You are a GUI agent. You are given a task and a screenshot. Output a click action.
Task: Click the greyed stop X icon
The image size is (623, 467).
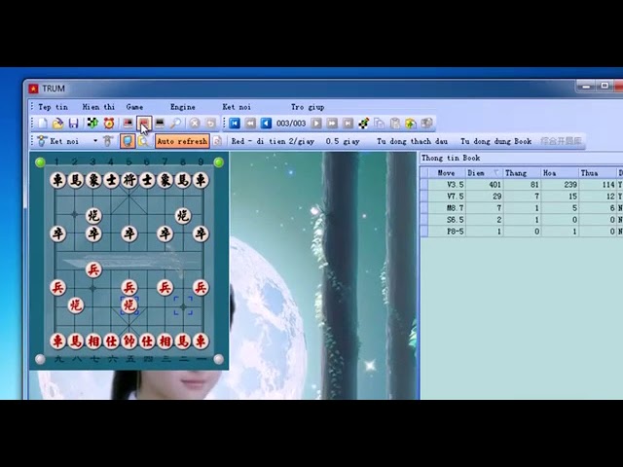point(195,124)
